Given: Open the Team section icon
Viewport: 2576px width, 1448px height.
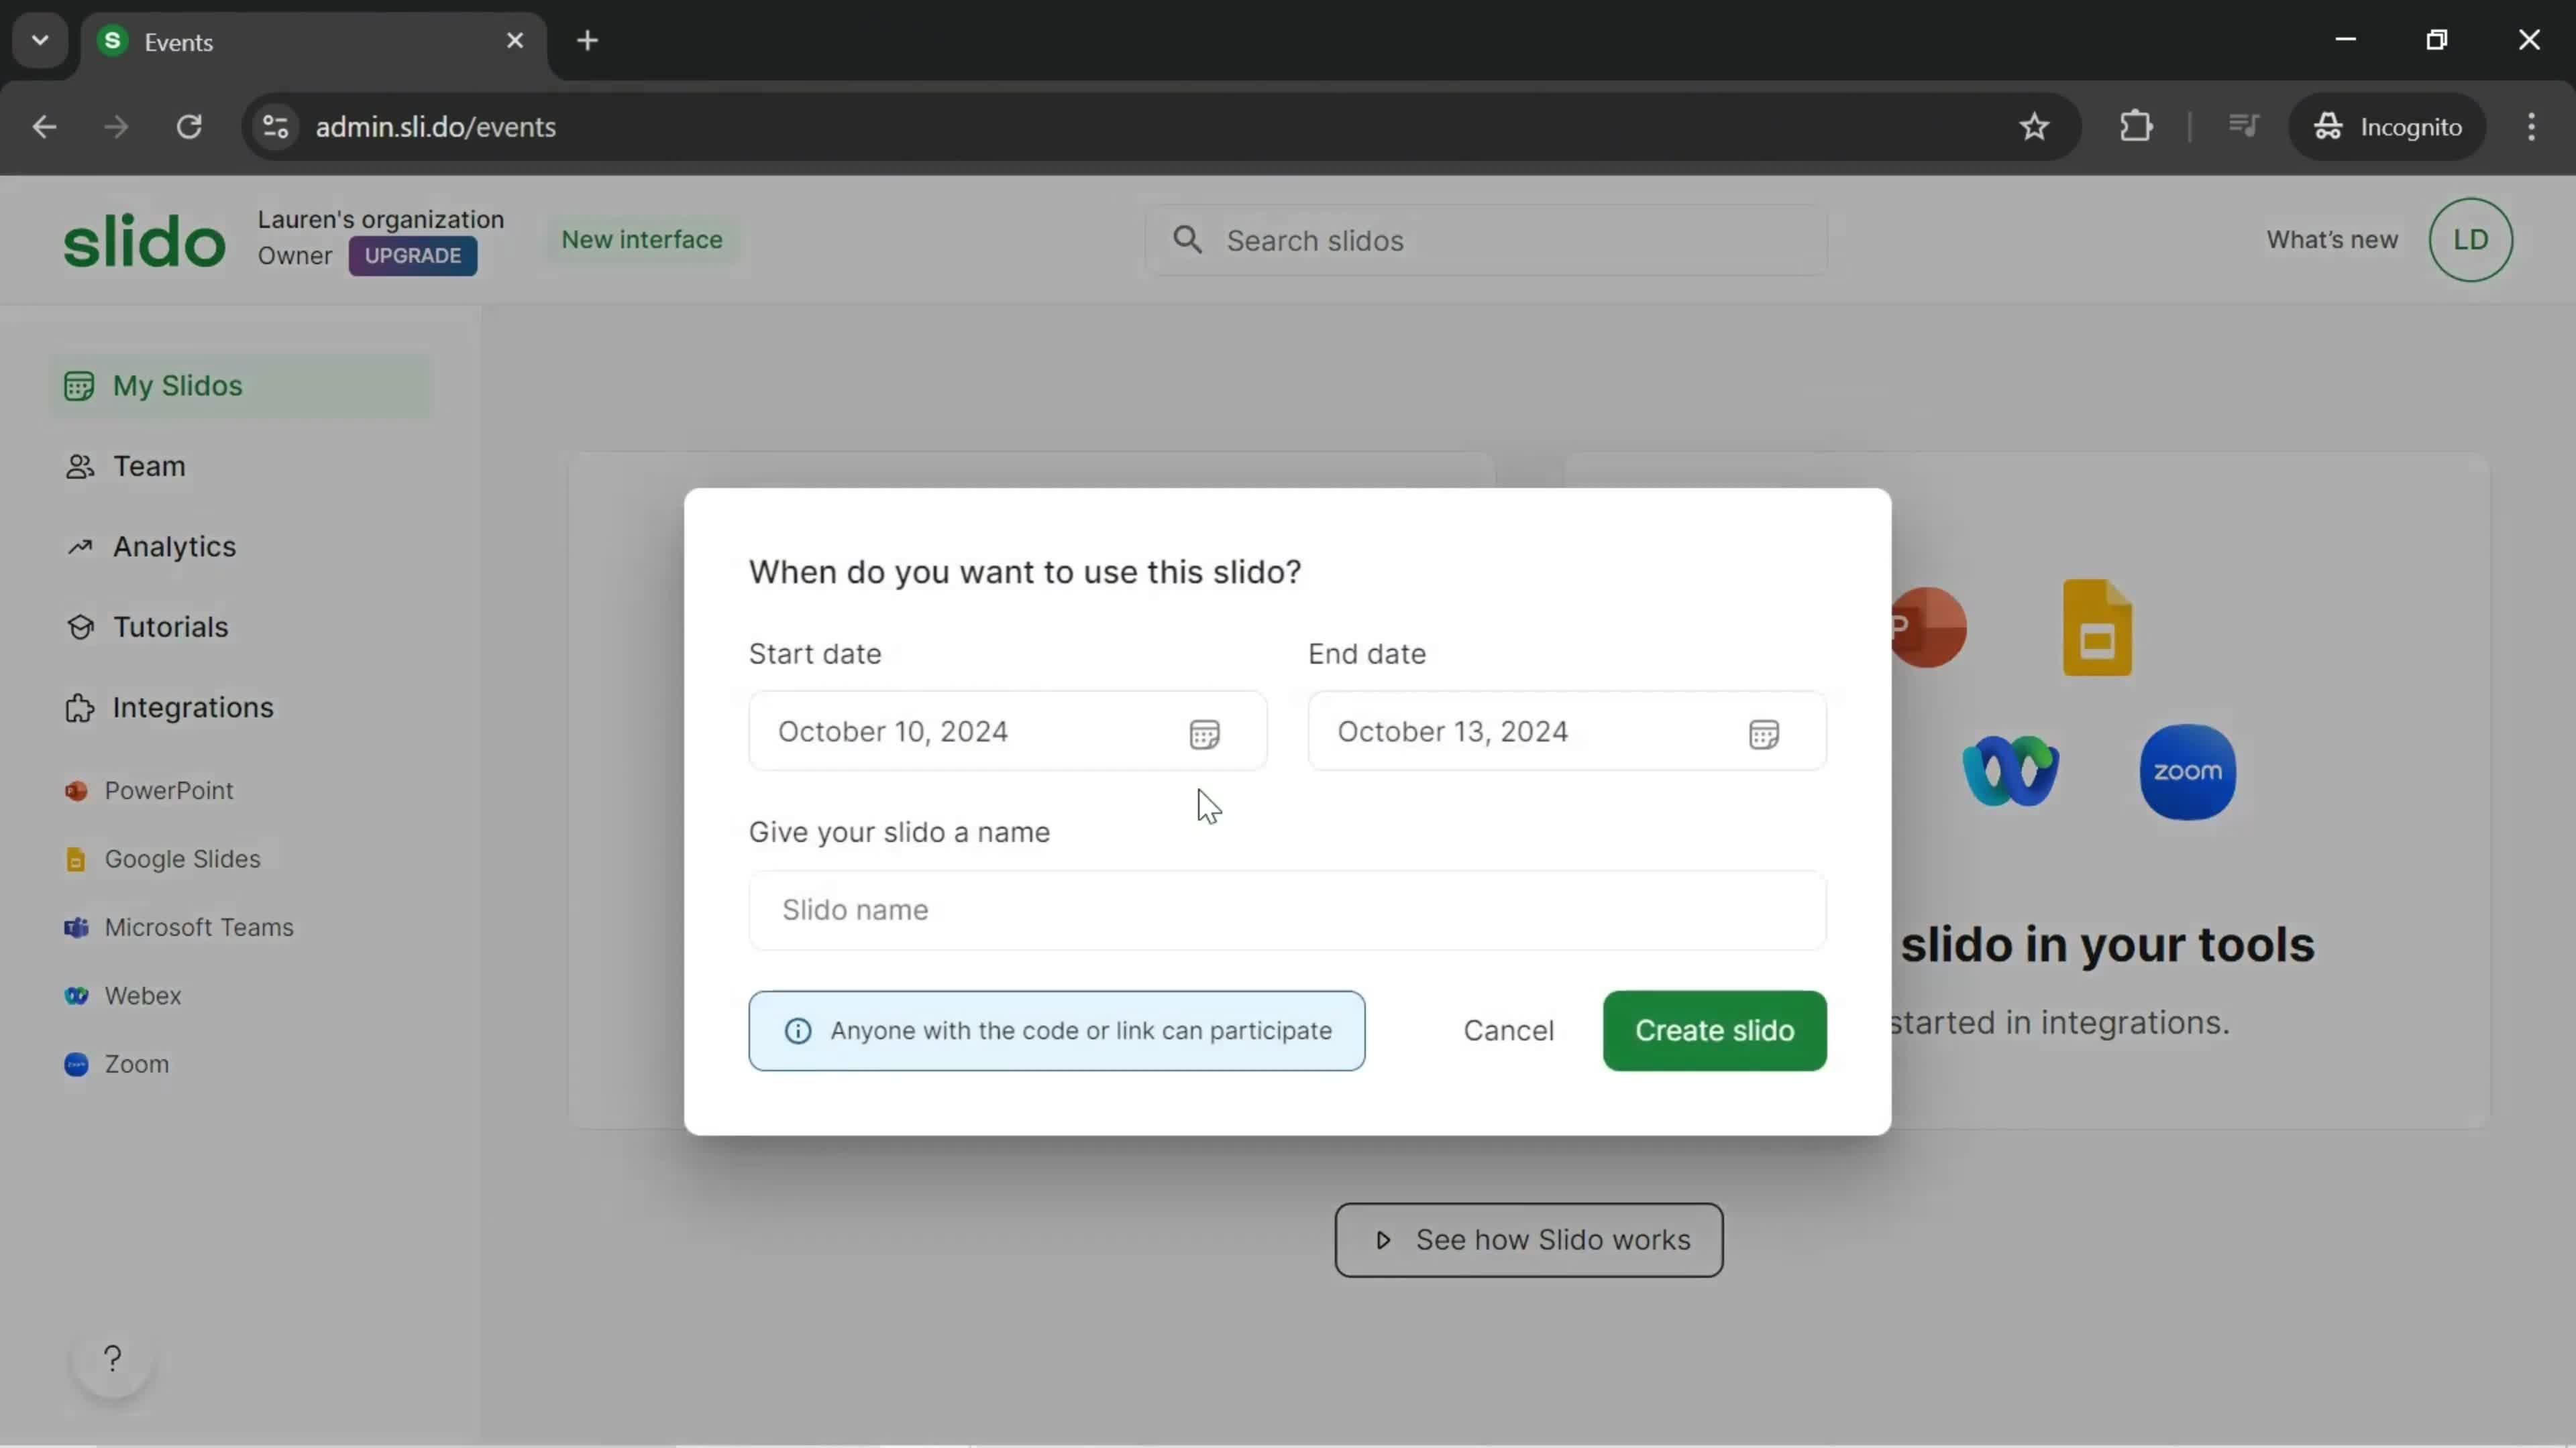Looking at the screenshot, I should (78, 465).
